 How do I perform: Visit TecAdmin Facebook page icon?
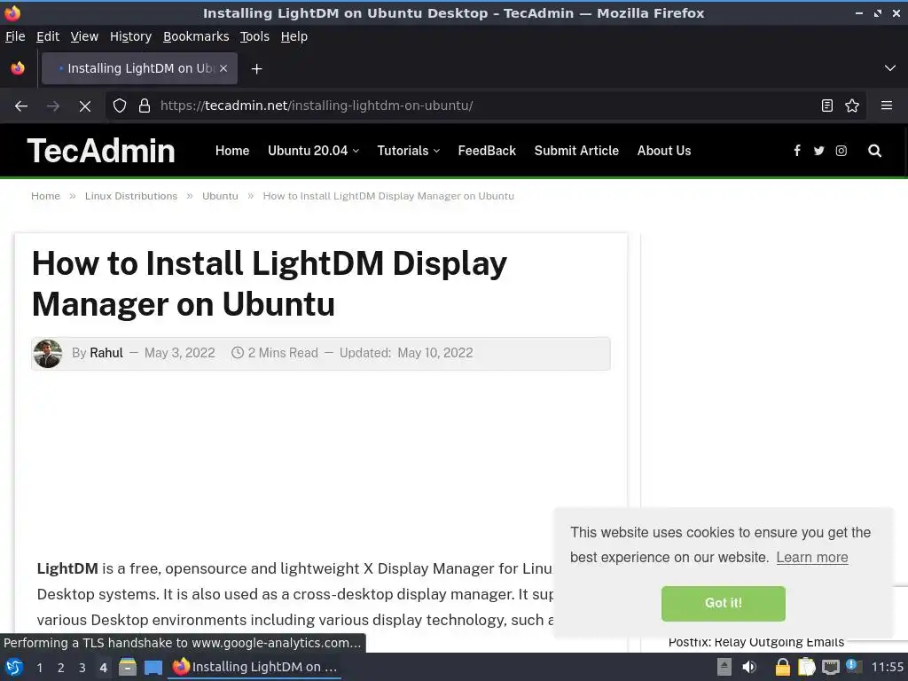797,151
